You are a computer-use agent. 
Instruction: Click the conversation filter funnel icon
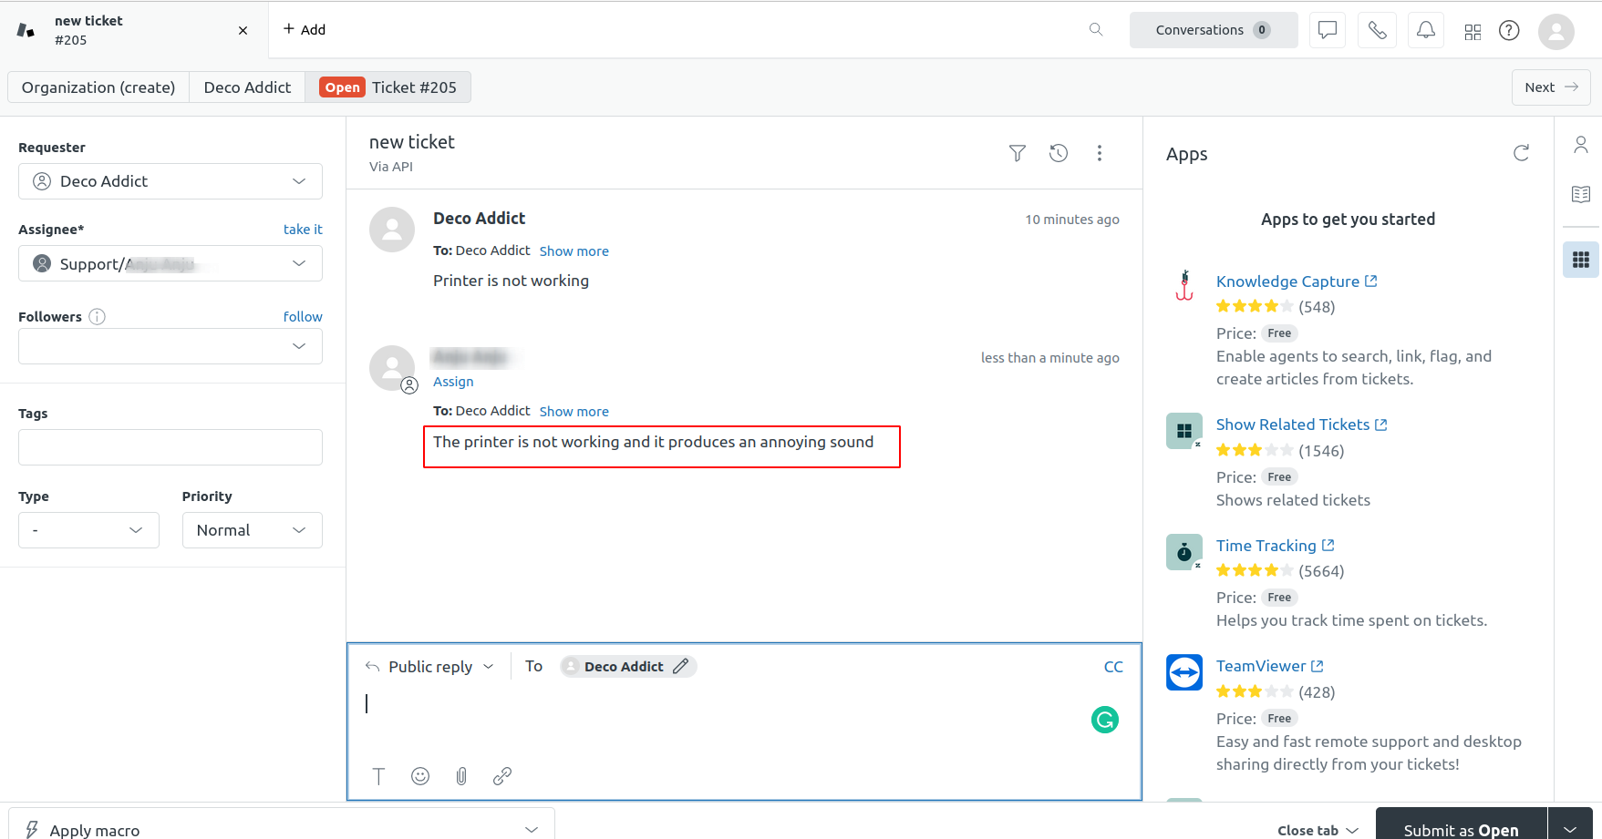[1018, 153]
